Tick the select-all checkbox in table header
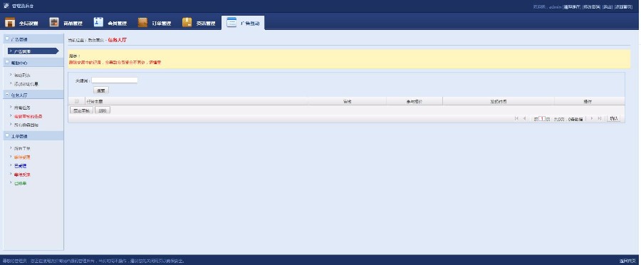The image size is (641, 265). click(x=76, y=101)
